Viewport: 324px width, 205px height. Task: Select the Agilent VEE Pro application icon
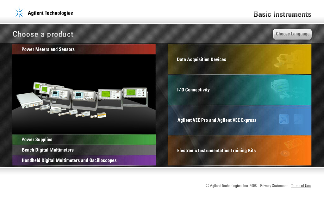(x=284, y=120)
